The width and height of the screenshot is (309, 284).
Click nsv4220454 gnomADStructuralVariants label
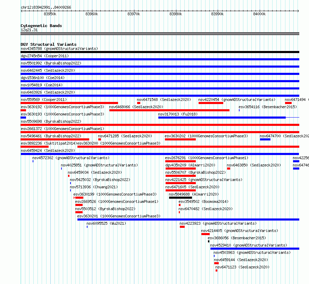237,100
